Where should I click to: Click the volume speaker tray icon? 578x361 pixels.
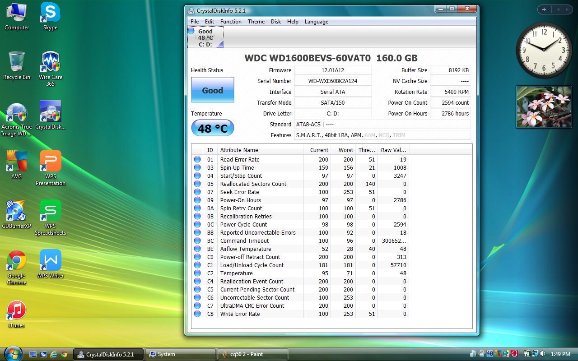tap(542, 354)
